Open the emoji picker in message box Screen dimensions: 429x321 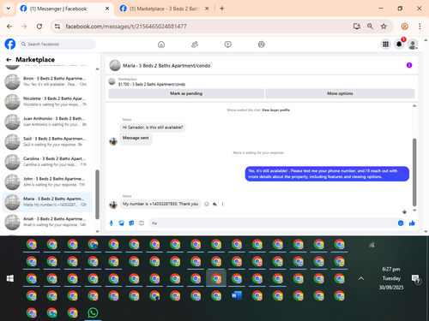401,223
